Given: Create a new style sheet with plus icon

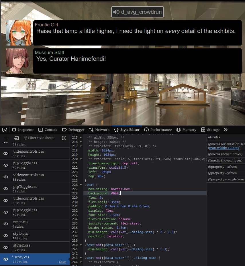Looking at the screenshot, I should 6,138.
